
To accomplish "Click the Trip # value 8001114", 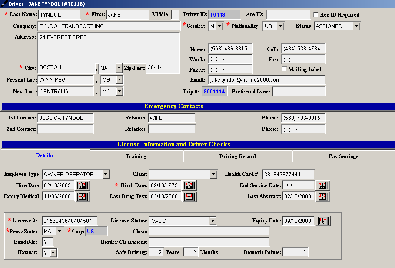I will click(214, 91).
